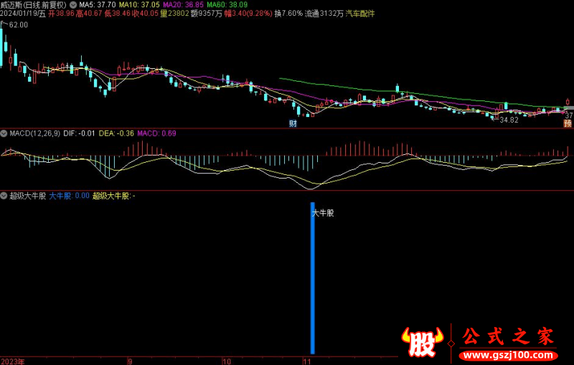Click the month 11 axis label
The image size is (574, 365).
[x=307, y=361]
